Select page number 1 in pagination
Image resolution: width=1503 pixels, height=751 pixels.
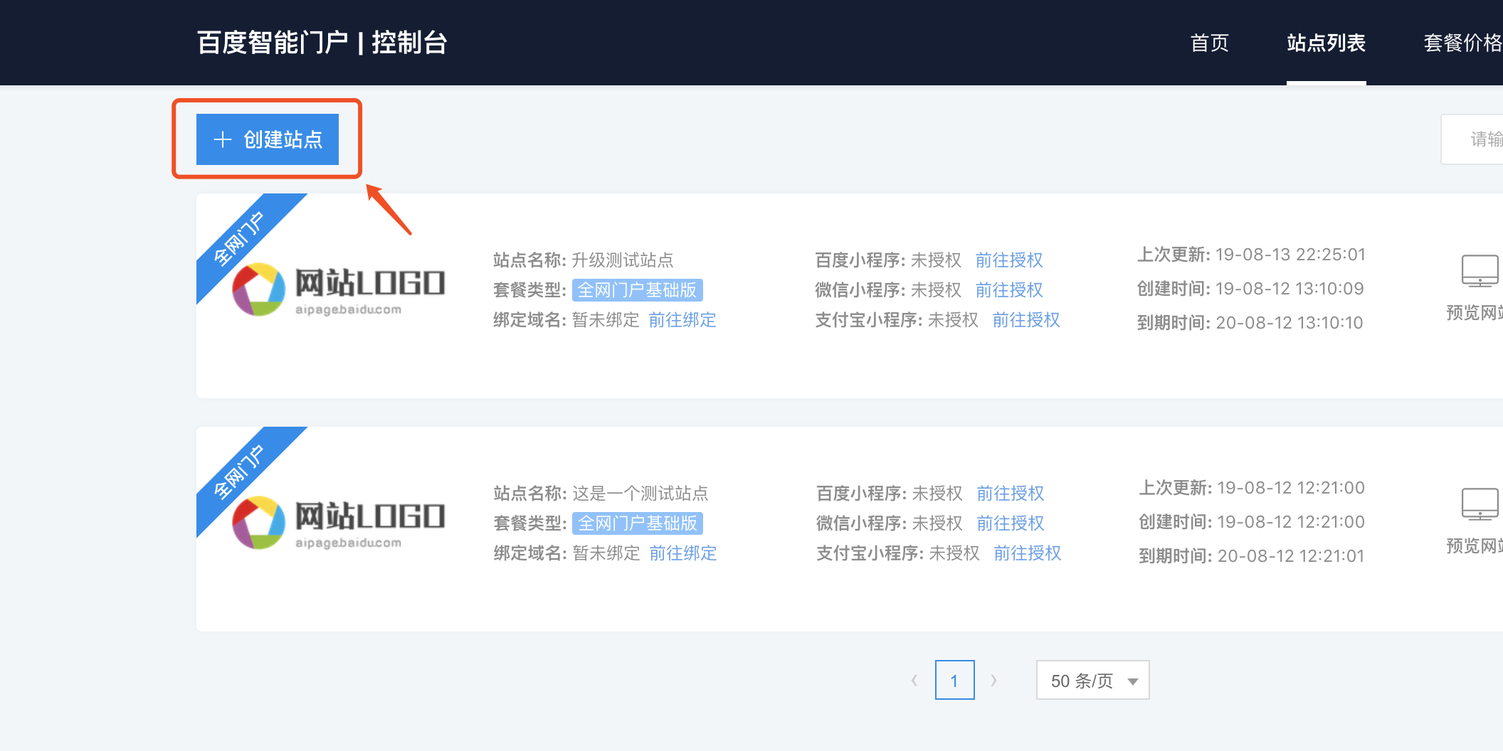pyautogui.click(x=954, y=680)
